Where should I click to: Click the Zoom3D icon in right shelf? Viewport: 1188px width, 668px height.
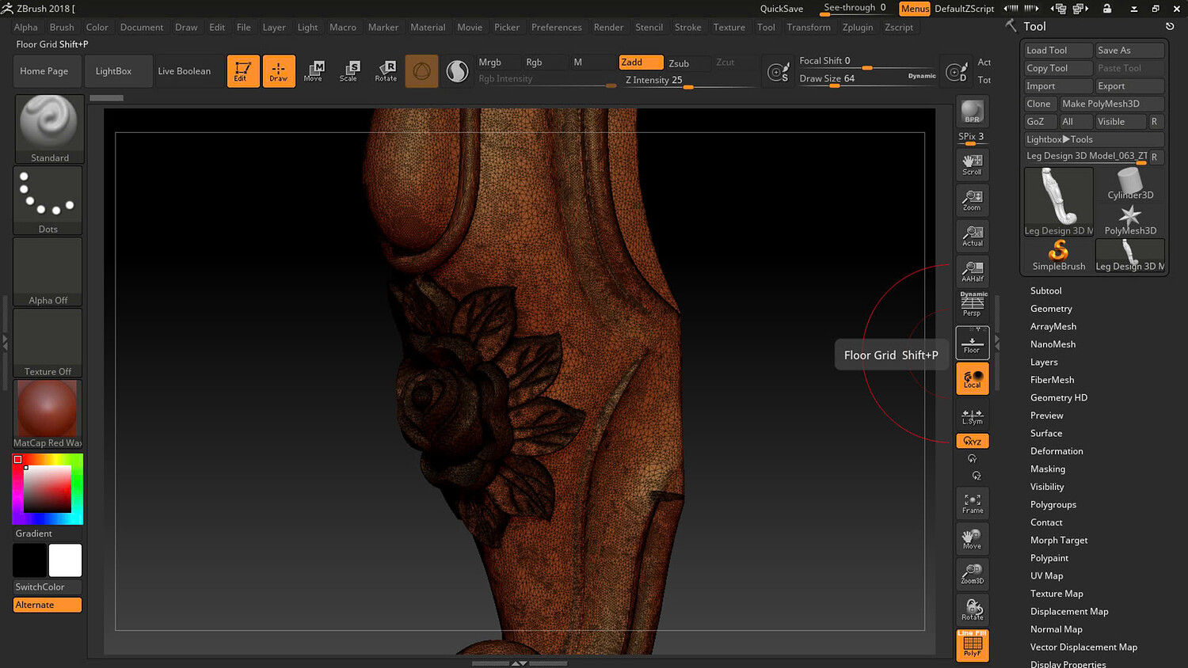972,574
